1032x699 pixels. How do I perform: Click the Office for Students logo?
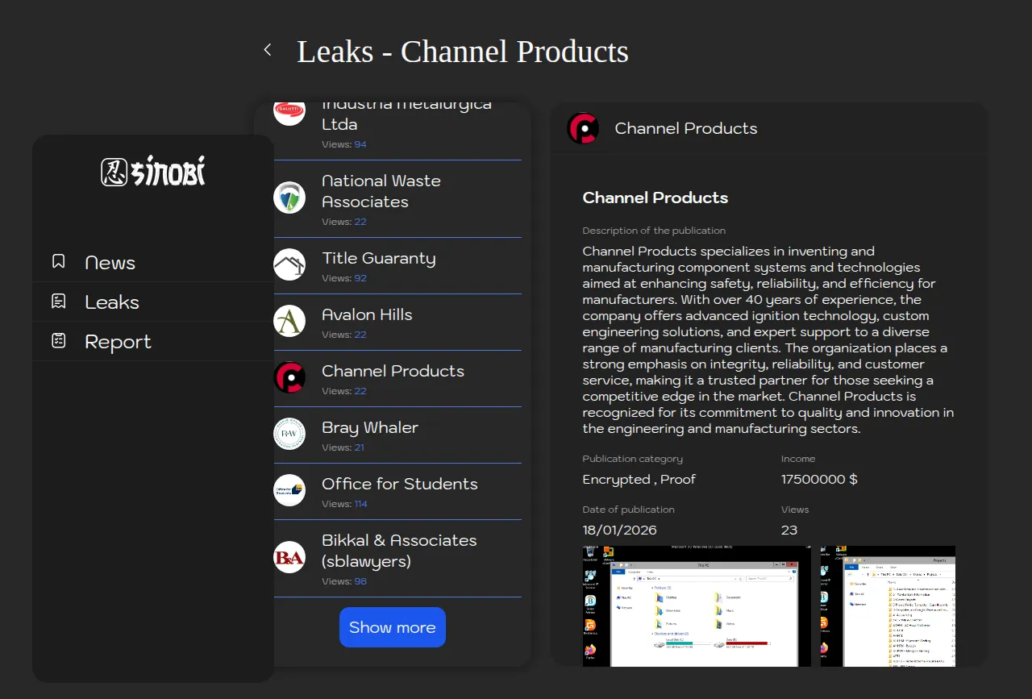[289, 490]
